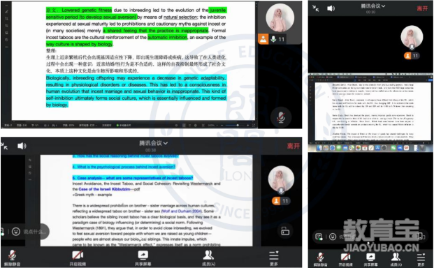Toggle speaker icon in the wide meeting header
This screenshot has width=434, height=268.
click(x=22, y=146)
